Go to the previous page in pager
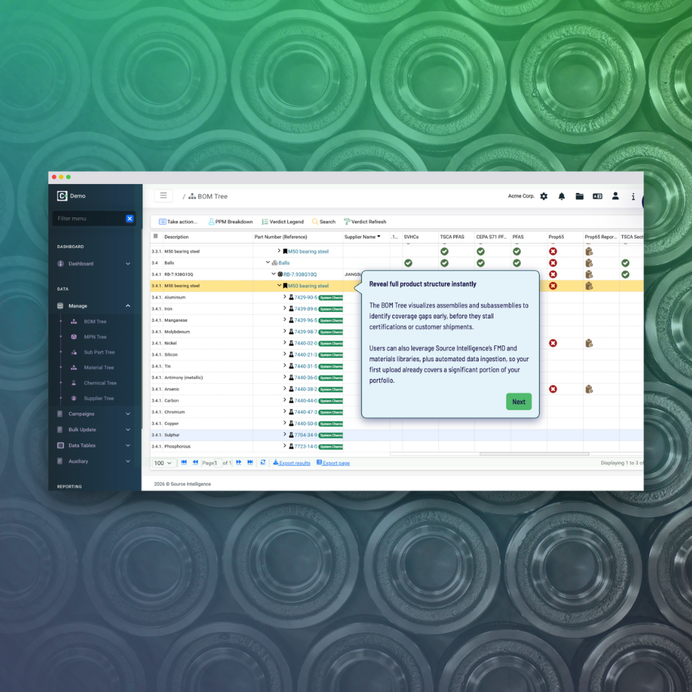This screenshot has width=692, height=692. point(195,462)
